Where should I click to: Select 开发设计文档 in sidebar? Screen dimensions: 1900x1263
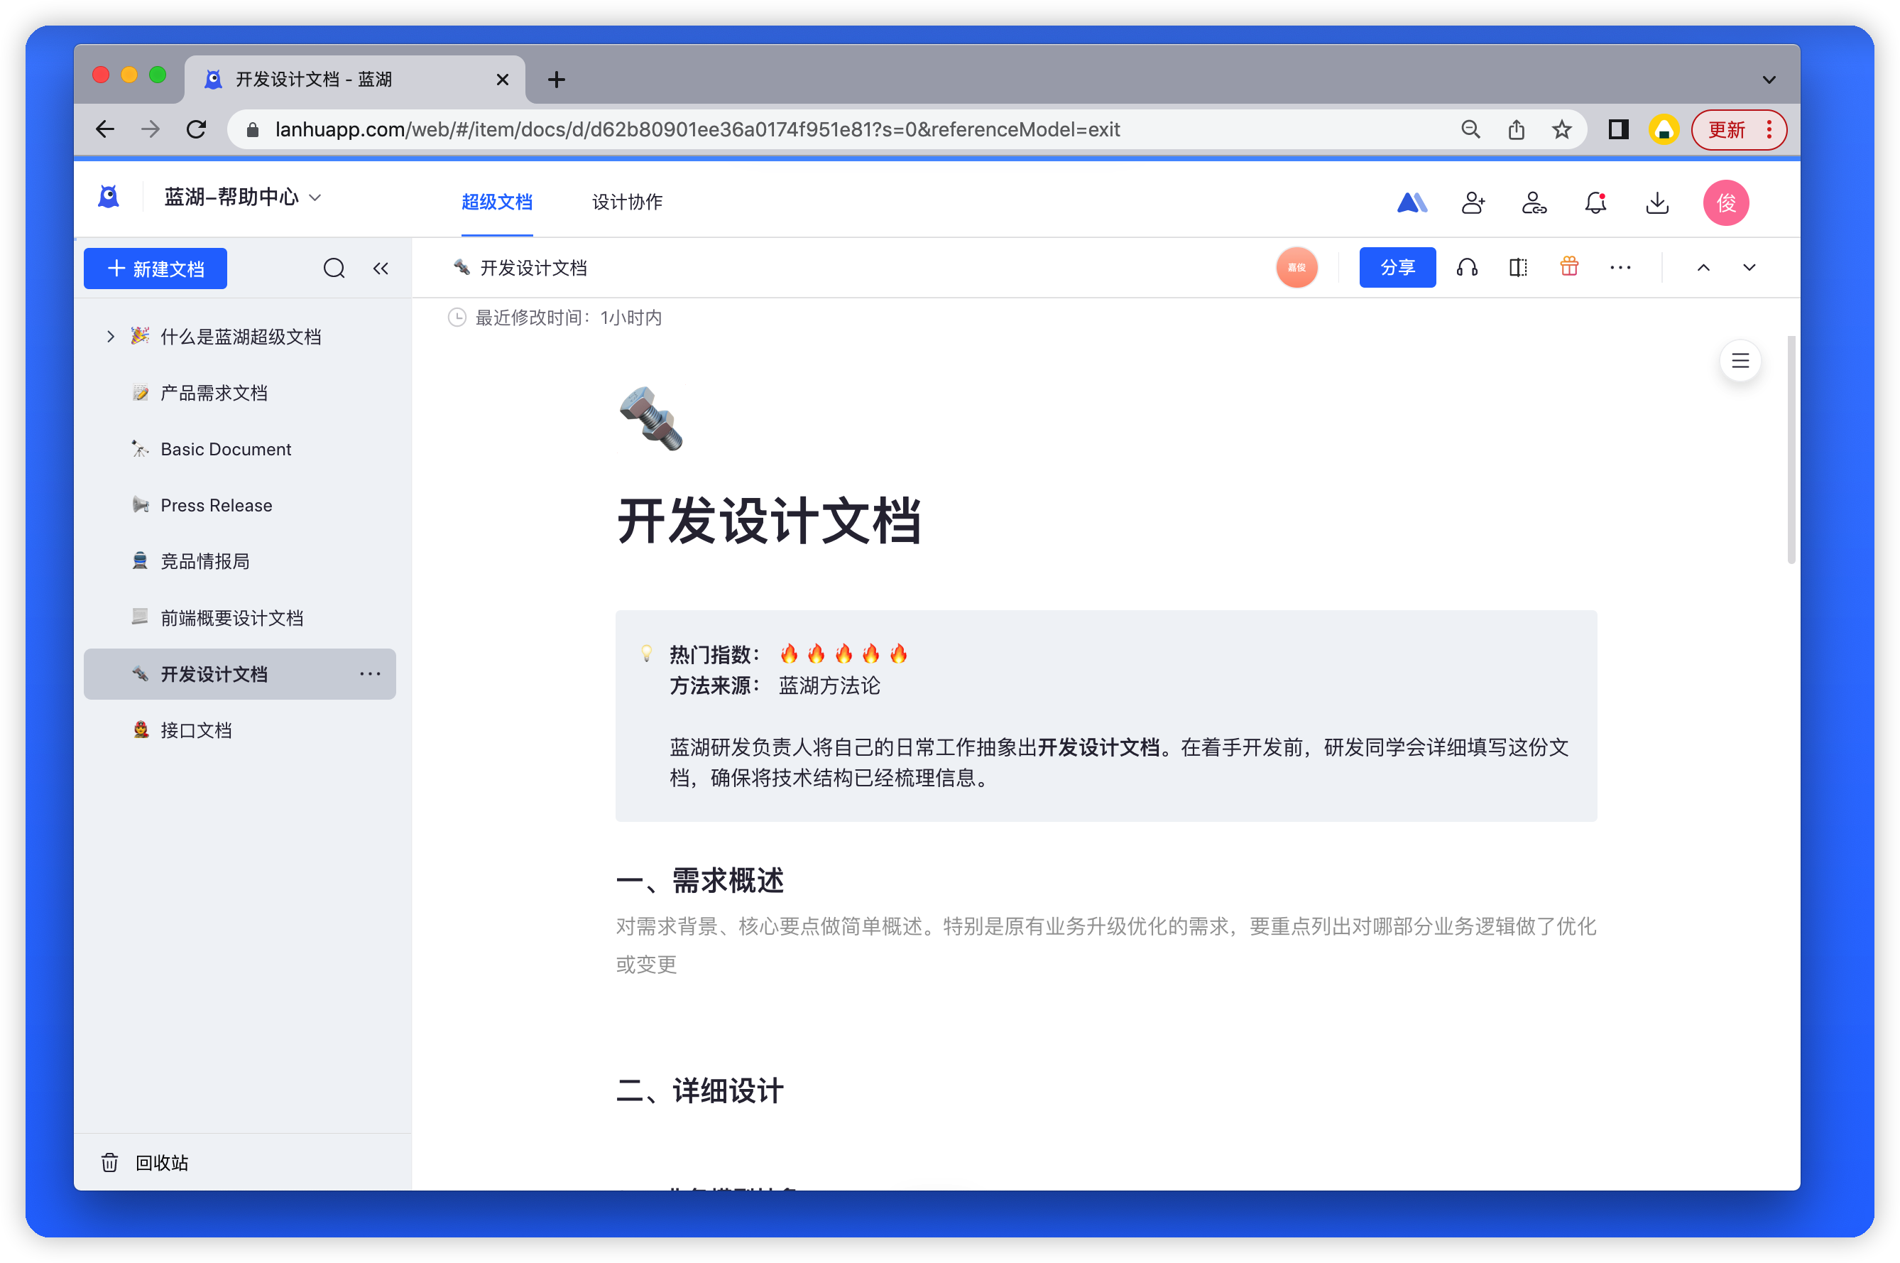tap(240, 674)
